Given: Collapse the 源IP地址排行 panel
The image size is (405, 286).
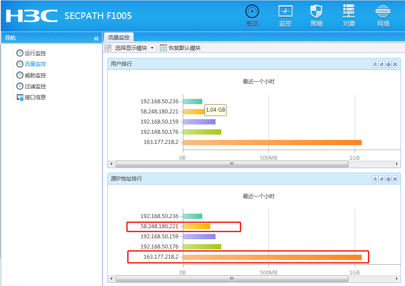Looking at the screenshot, I should pos(375,179).
